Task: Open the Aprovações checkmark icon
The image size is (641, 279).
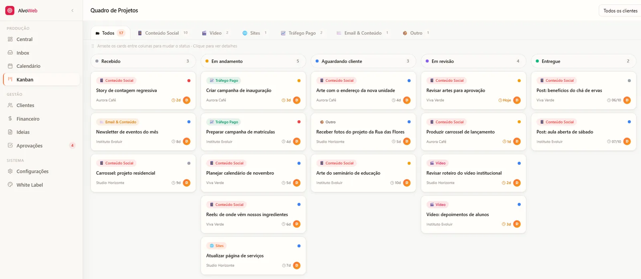Action: coord(10,146)
